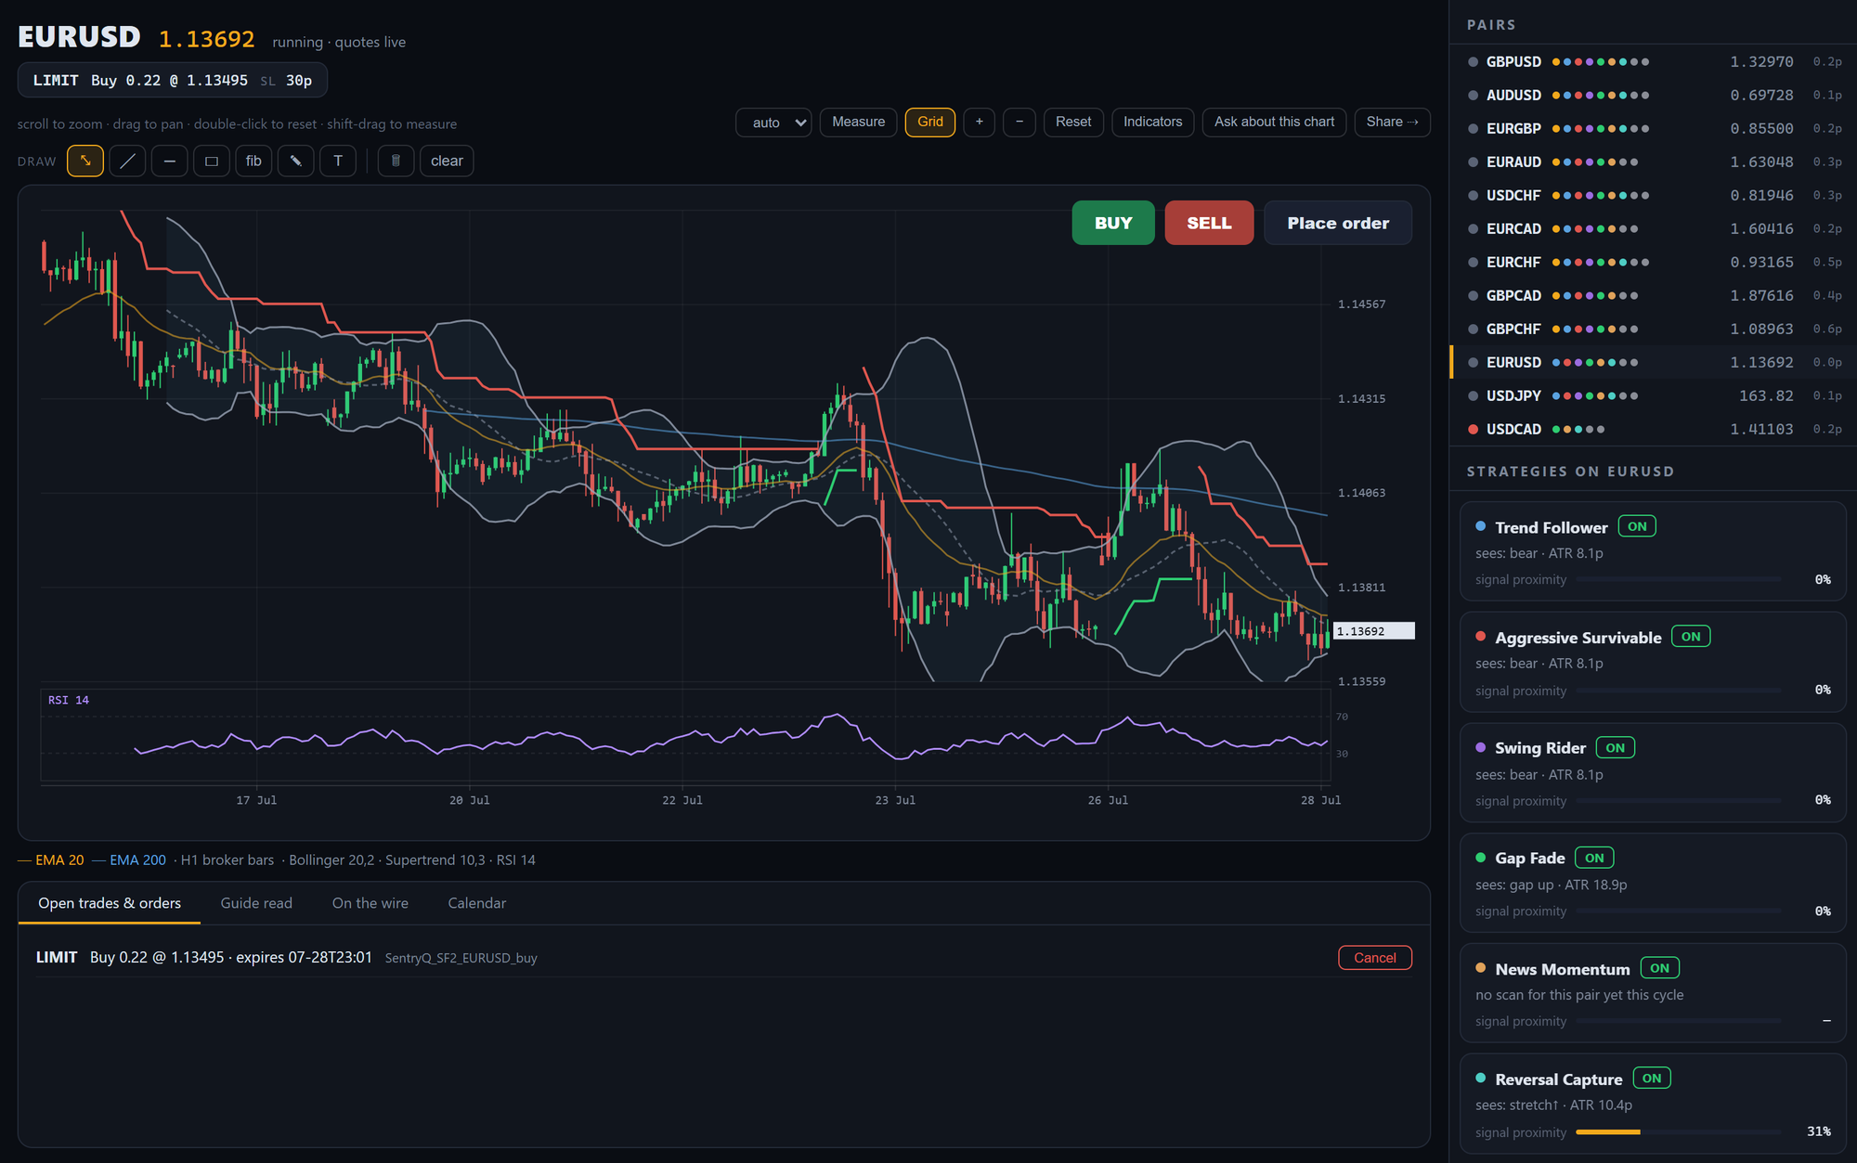Open the Indicators menu

[x=1152, y=122]
